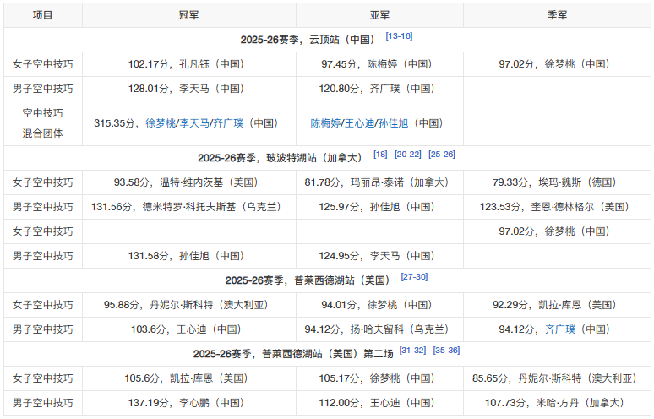Select cell 112.00分,王心迪(中国)
This screenshot has width=654, height=419.
379,403
